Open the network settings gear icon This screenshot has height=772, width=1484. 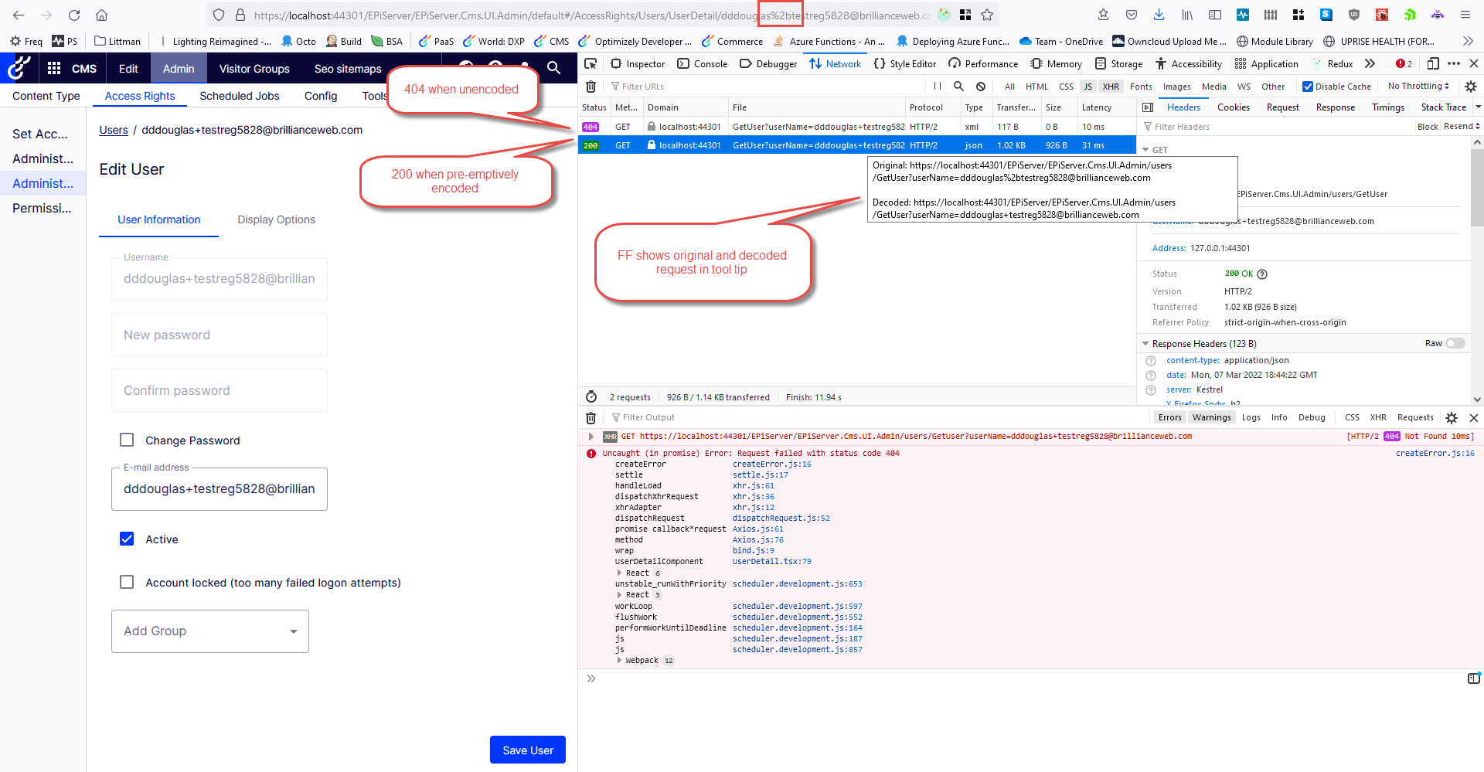tap(1471, 87)
